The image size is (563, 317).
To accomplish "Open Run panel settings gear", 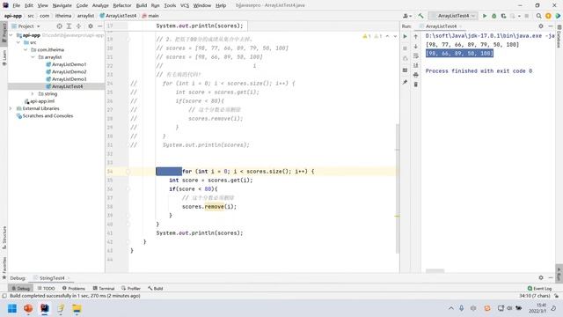I will 541,26.
